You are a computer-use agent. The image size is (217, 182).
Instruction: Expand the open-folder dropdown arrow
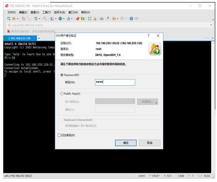[17, 19]
